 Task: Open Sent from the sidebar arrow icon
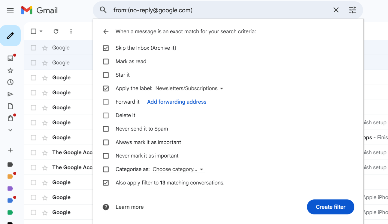pos(11,94)
